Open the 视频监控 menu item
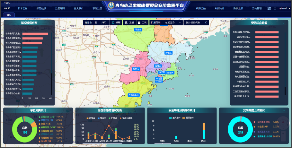 [201, 8]
